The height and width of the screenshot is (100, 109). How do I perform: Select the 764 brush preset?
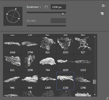pos(48,63)
